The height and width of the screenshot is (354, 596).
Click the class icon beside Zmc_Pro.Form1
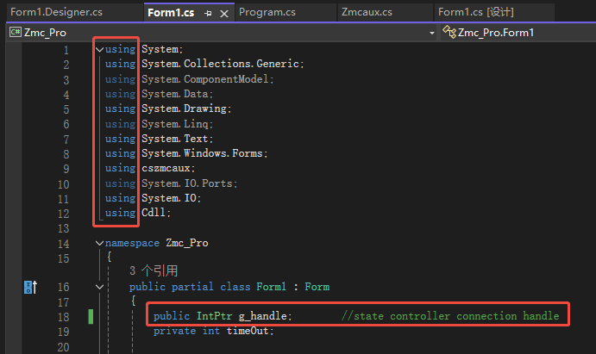point(449,33)
